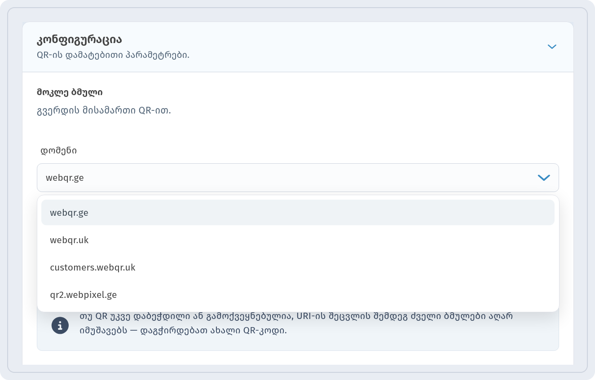
Task: Click the empty dropdown padding above the webqr.ge option
Action: click(x=298, y=197)
